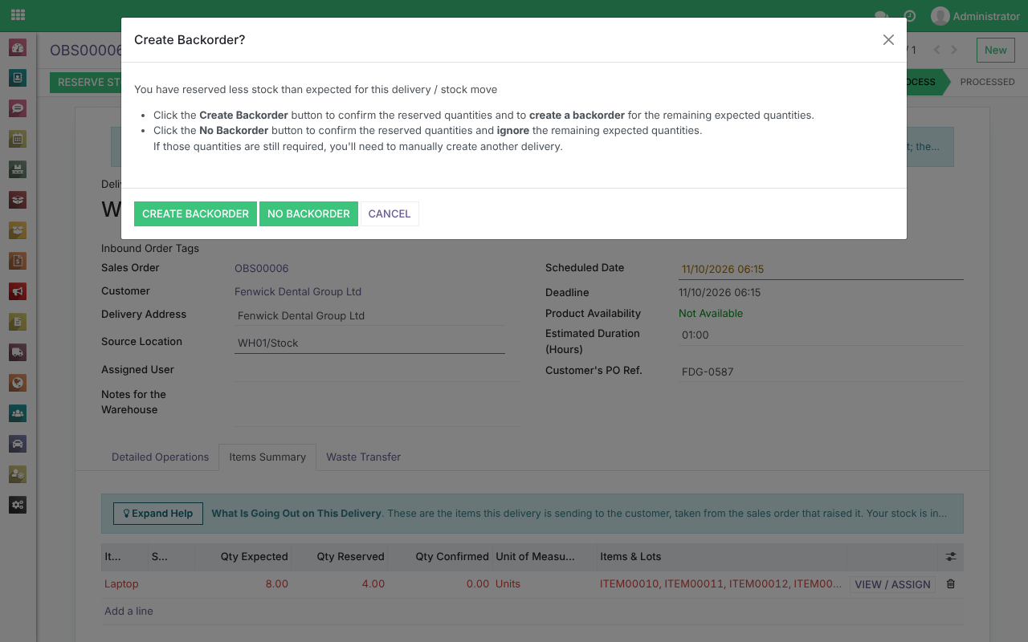Open column options for items table

[951, 556]
